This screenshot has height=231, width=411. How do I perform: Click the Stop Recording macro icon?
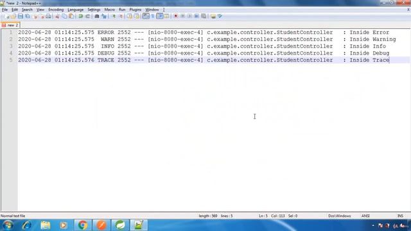coord(182,16)
